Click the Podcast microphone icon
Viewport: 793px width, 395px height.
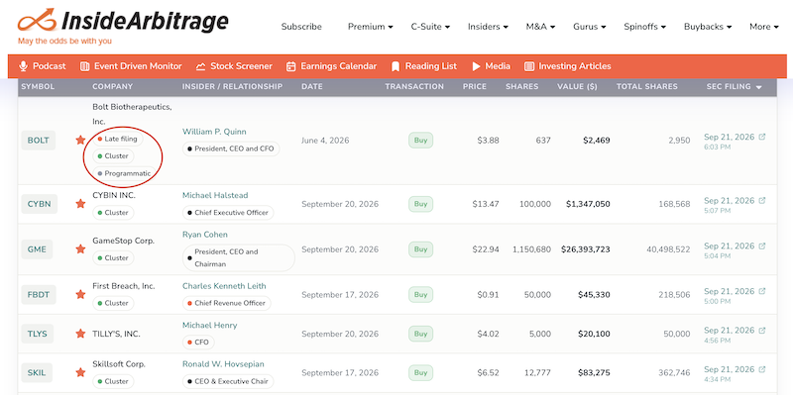23,66
